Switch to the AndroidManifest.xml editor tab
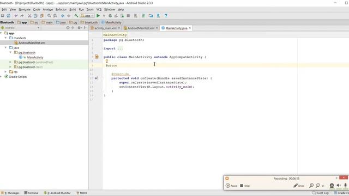Screen dimensions: 349x196 [141, 28]
